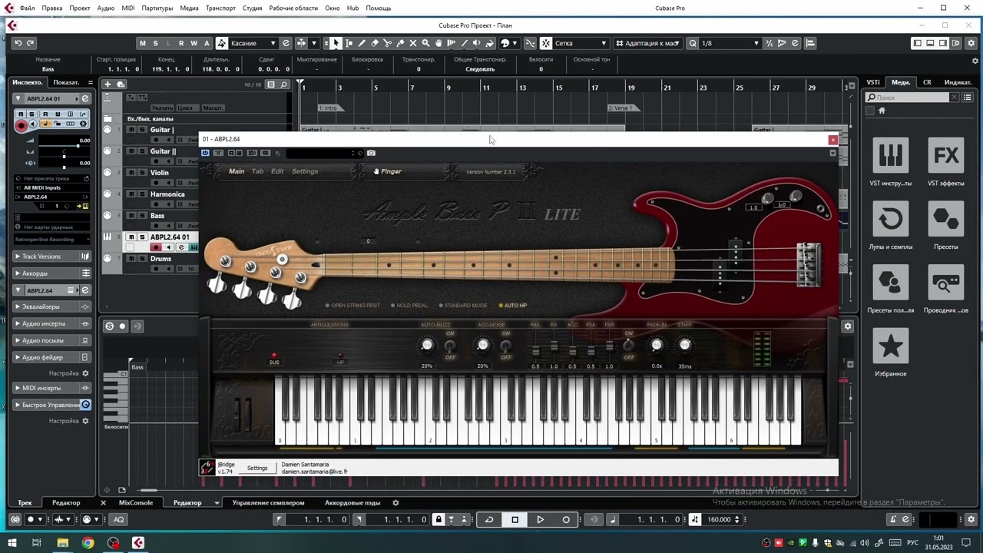Toggle cycle loop in transport bar

489,520
